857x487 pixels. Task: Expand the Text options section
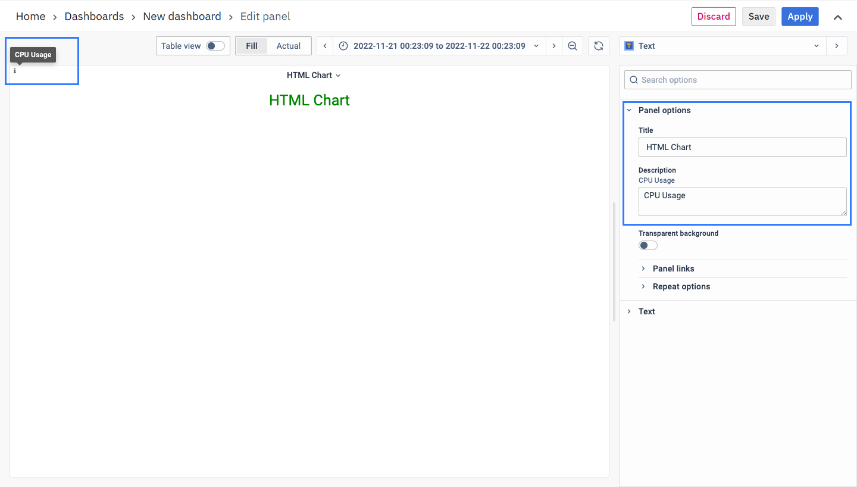pos(646,311)
